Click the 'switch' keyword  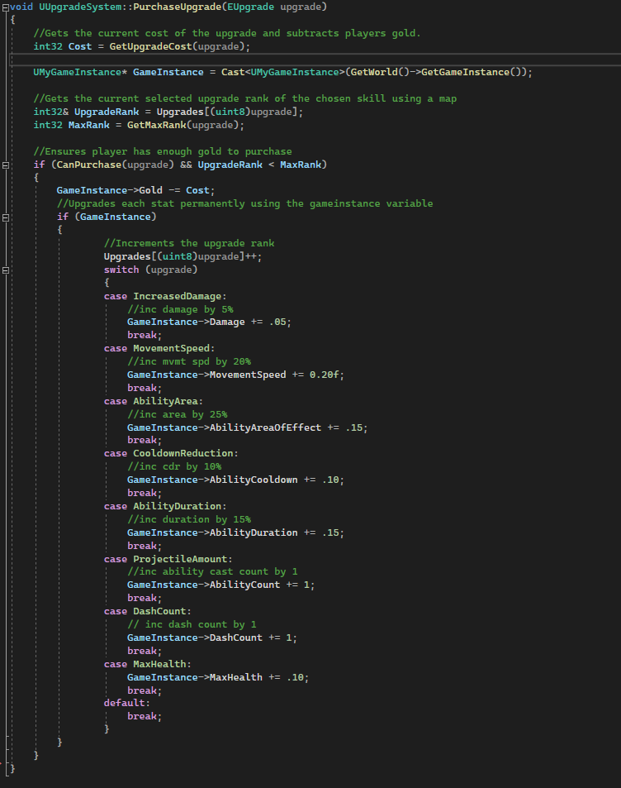121,270
